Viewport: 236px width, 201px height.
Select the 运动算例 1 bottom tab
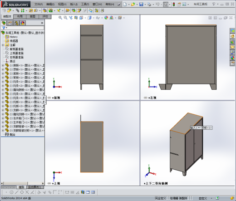(34, 187)
